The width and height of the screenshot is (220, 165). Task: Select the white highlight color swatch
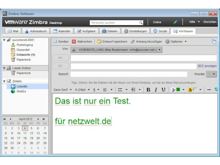(195, 90)
